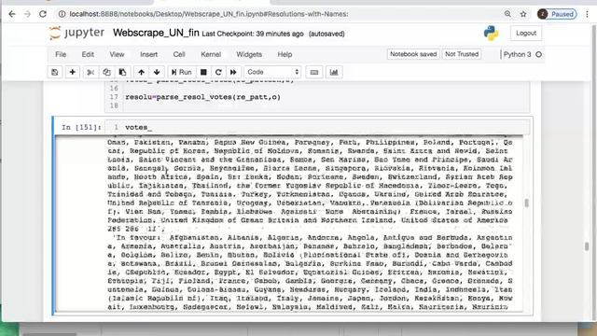Rename the notebook title Webscrape_UN_fin

pyautogui.click(x=156, y=34)
